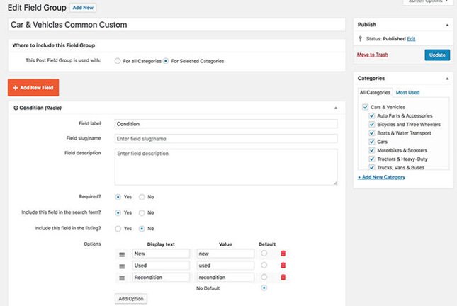Edit the 'recondition' value field
457x306 pixels.
point(225,277)
